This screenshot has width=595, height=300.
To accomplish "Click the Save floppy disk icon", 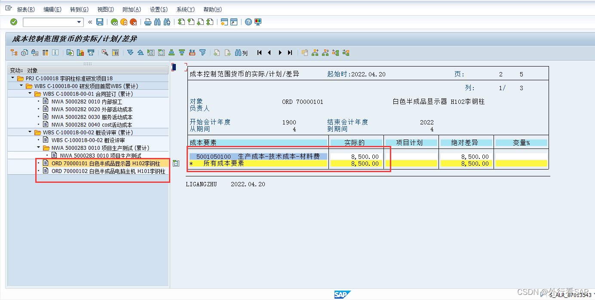I will click(x=100, y=22).
